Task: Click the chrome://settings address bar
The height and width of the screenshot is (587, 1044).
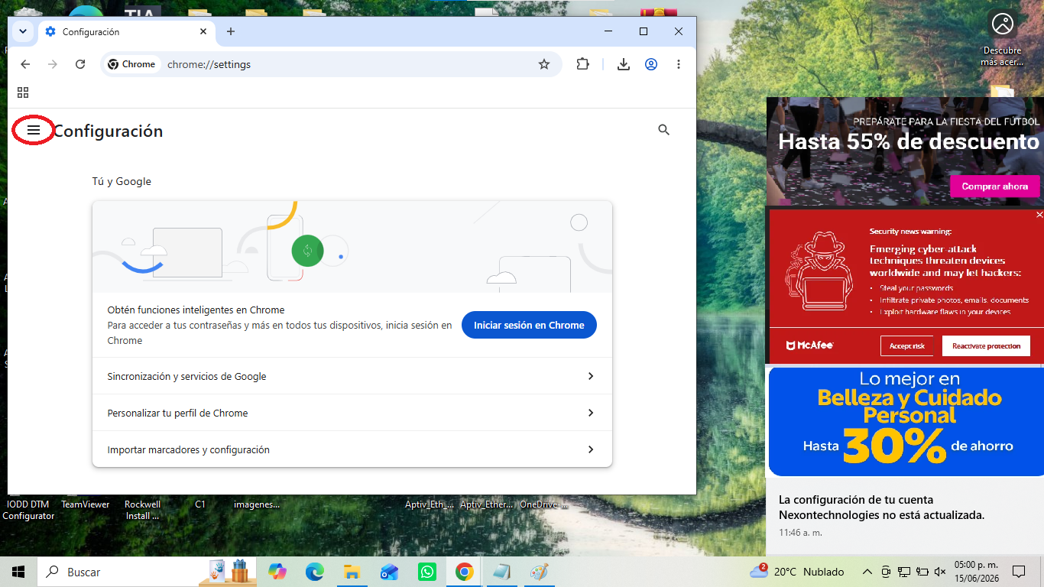Action: (x=331, y=64)
